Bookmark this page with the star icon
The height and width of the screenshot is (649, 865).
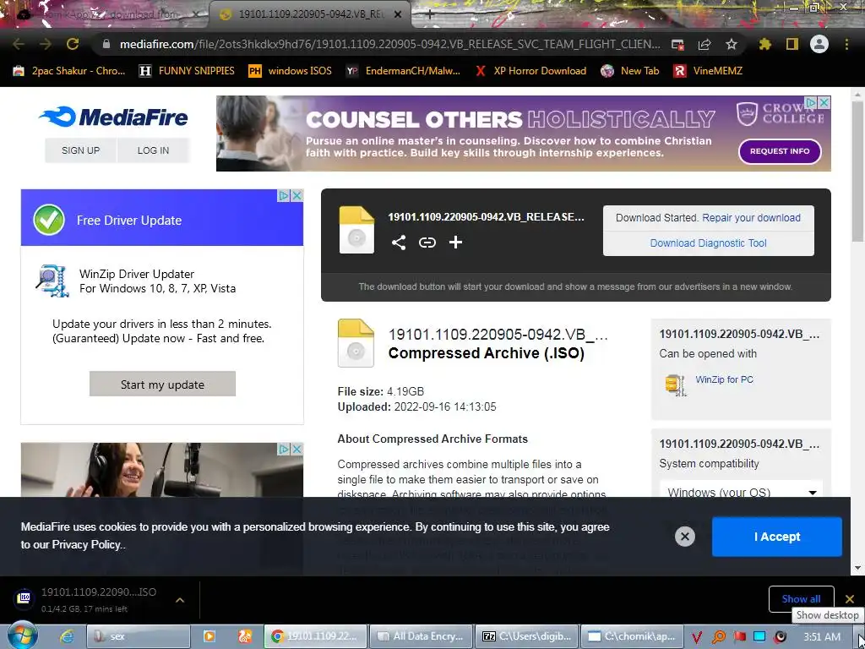pos(732,44)
